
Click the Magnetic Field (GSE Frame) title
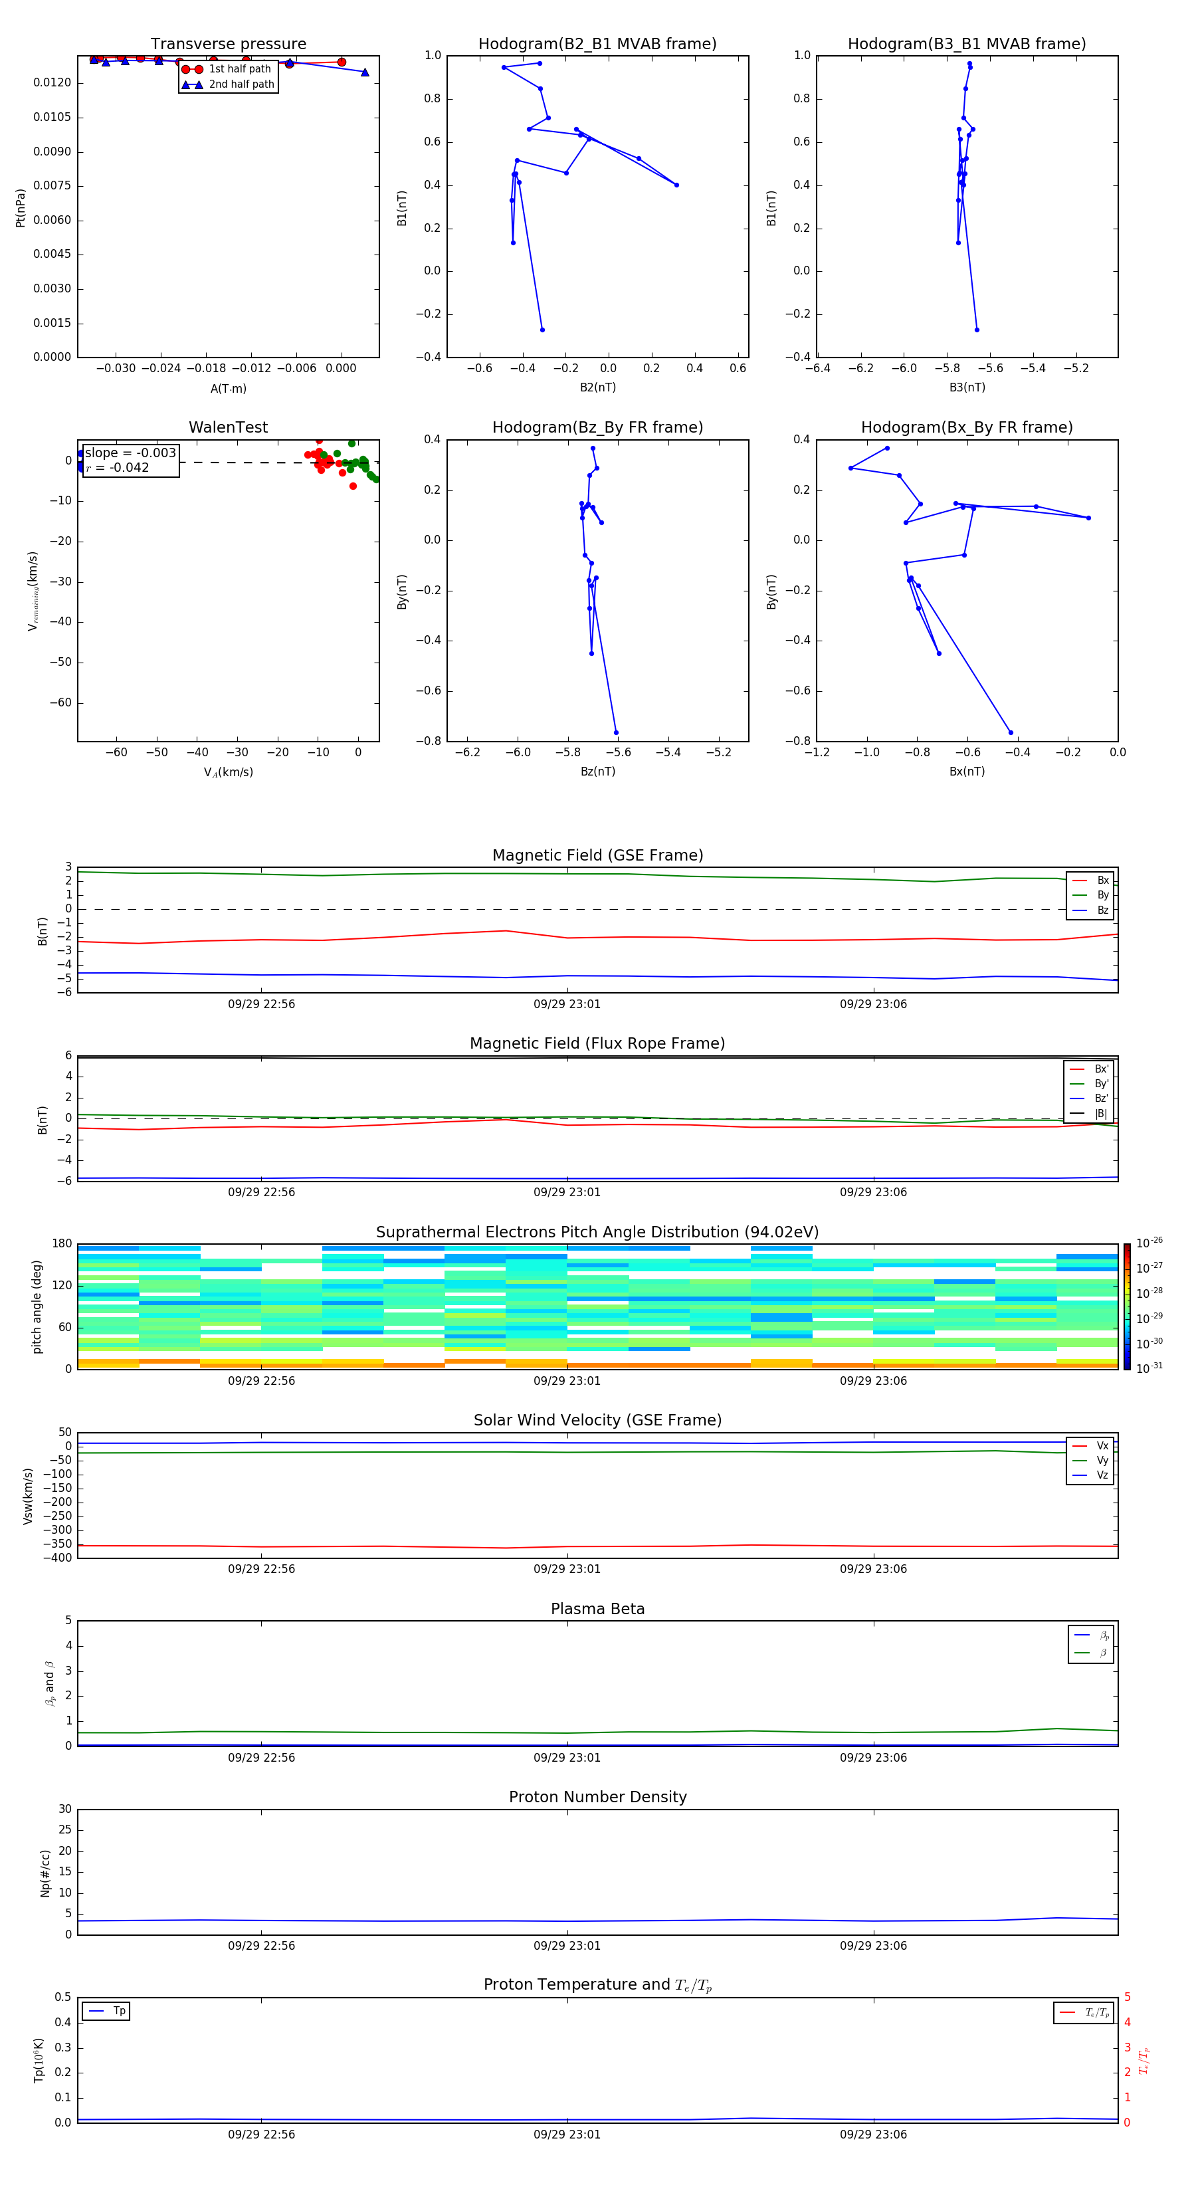pos(597,855)
